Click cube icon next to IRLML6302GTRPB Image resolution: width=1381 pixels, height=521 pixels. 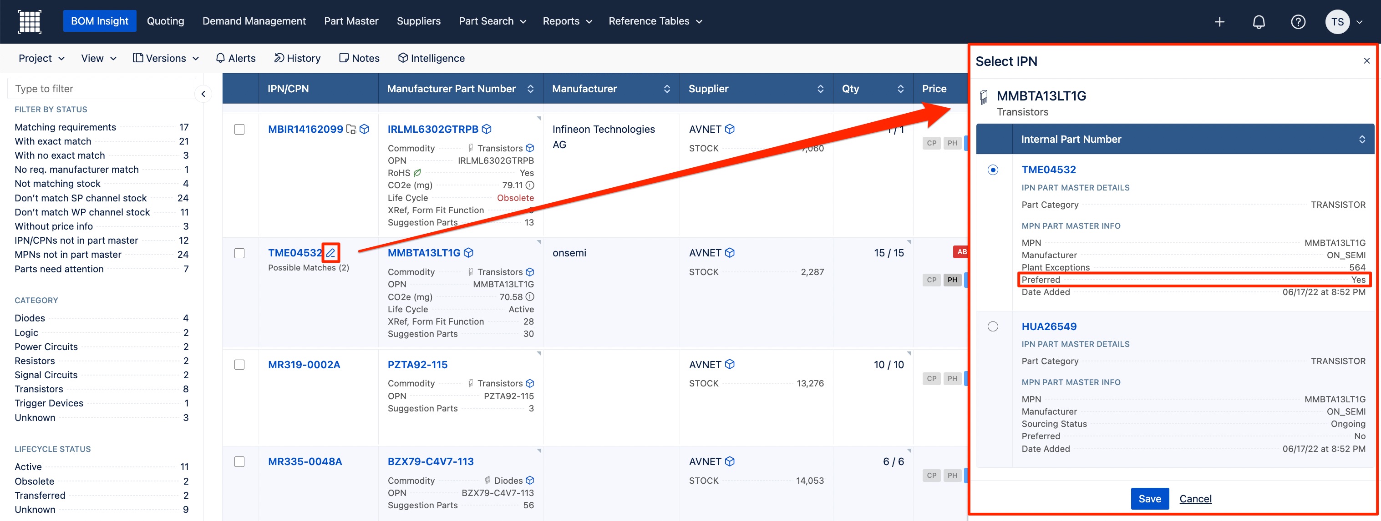click(487, 129)
